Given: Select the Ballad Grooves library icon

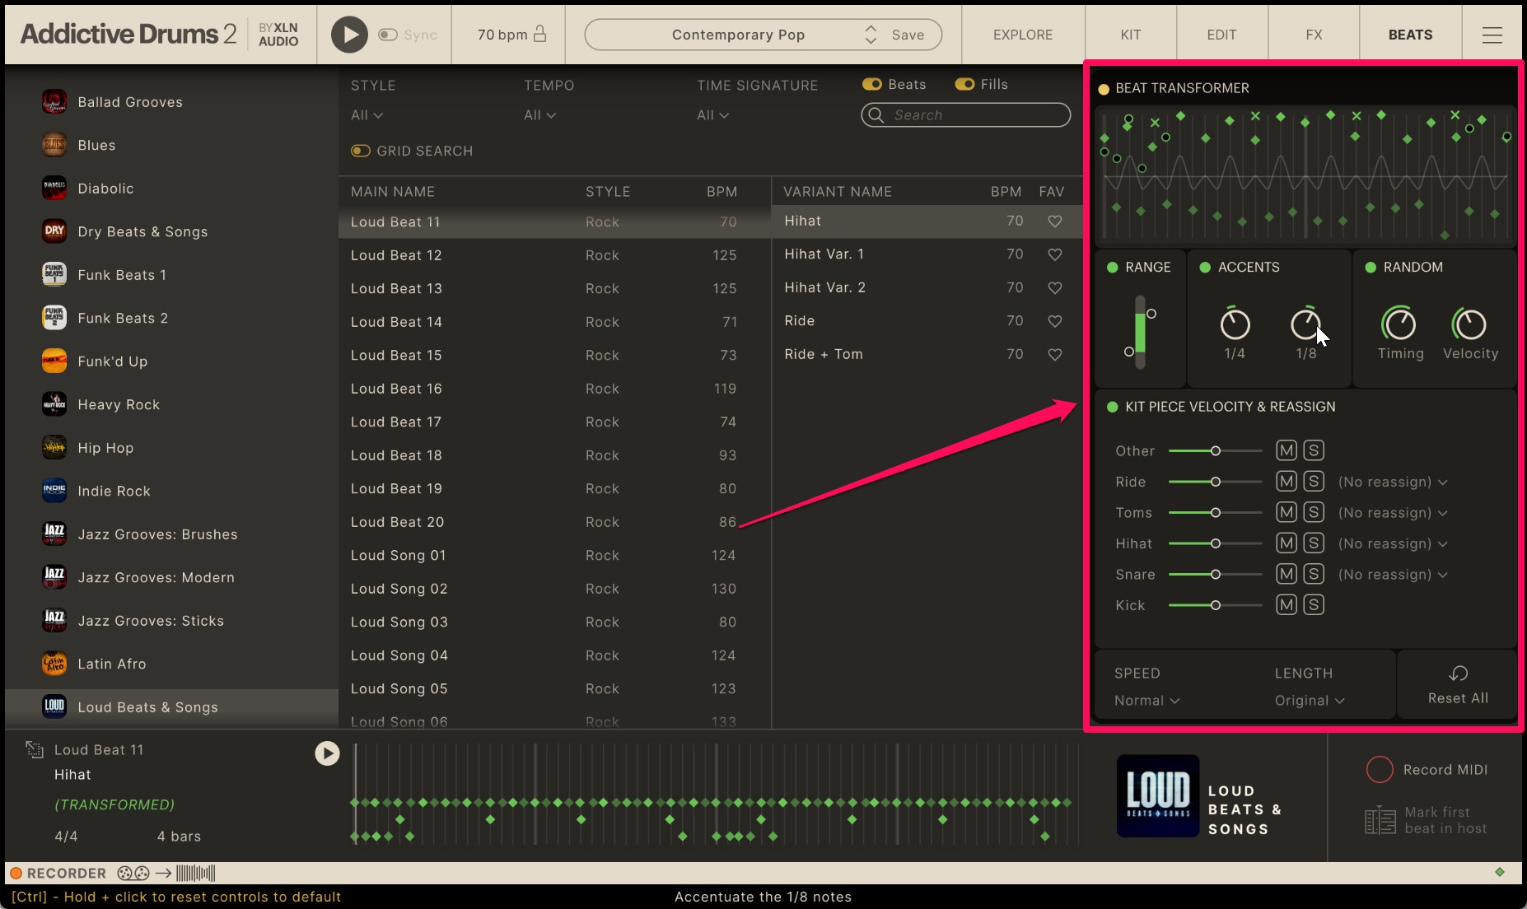Looking at the screenshot, I should point(54,102).
